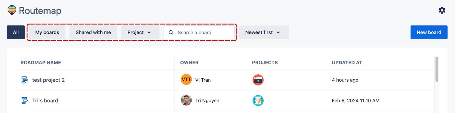Click Vi Tran's VTT avatar
455x113 pixels.
point(186,80)
